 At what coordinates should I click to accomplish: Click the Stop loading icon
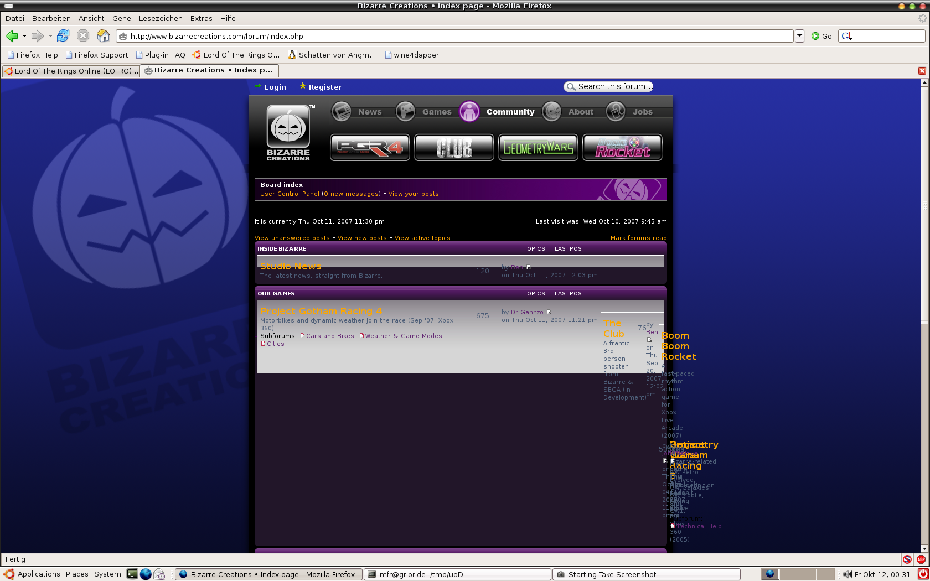pos(83,36)
